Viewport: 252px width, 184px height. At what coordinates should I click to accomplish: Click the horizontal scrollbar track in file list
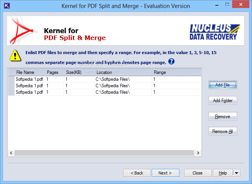104,153
